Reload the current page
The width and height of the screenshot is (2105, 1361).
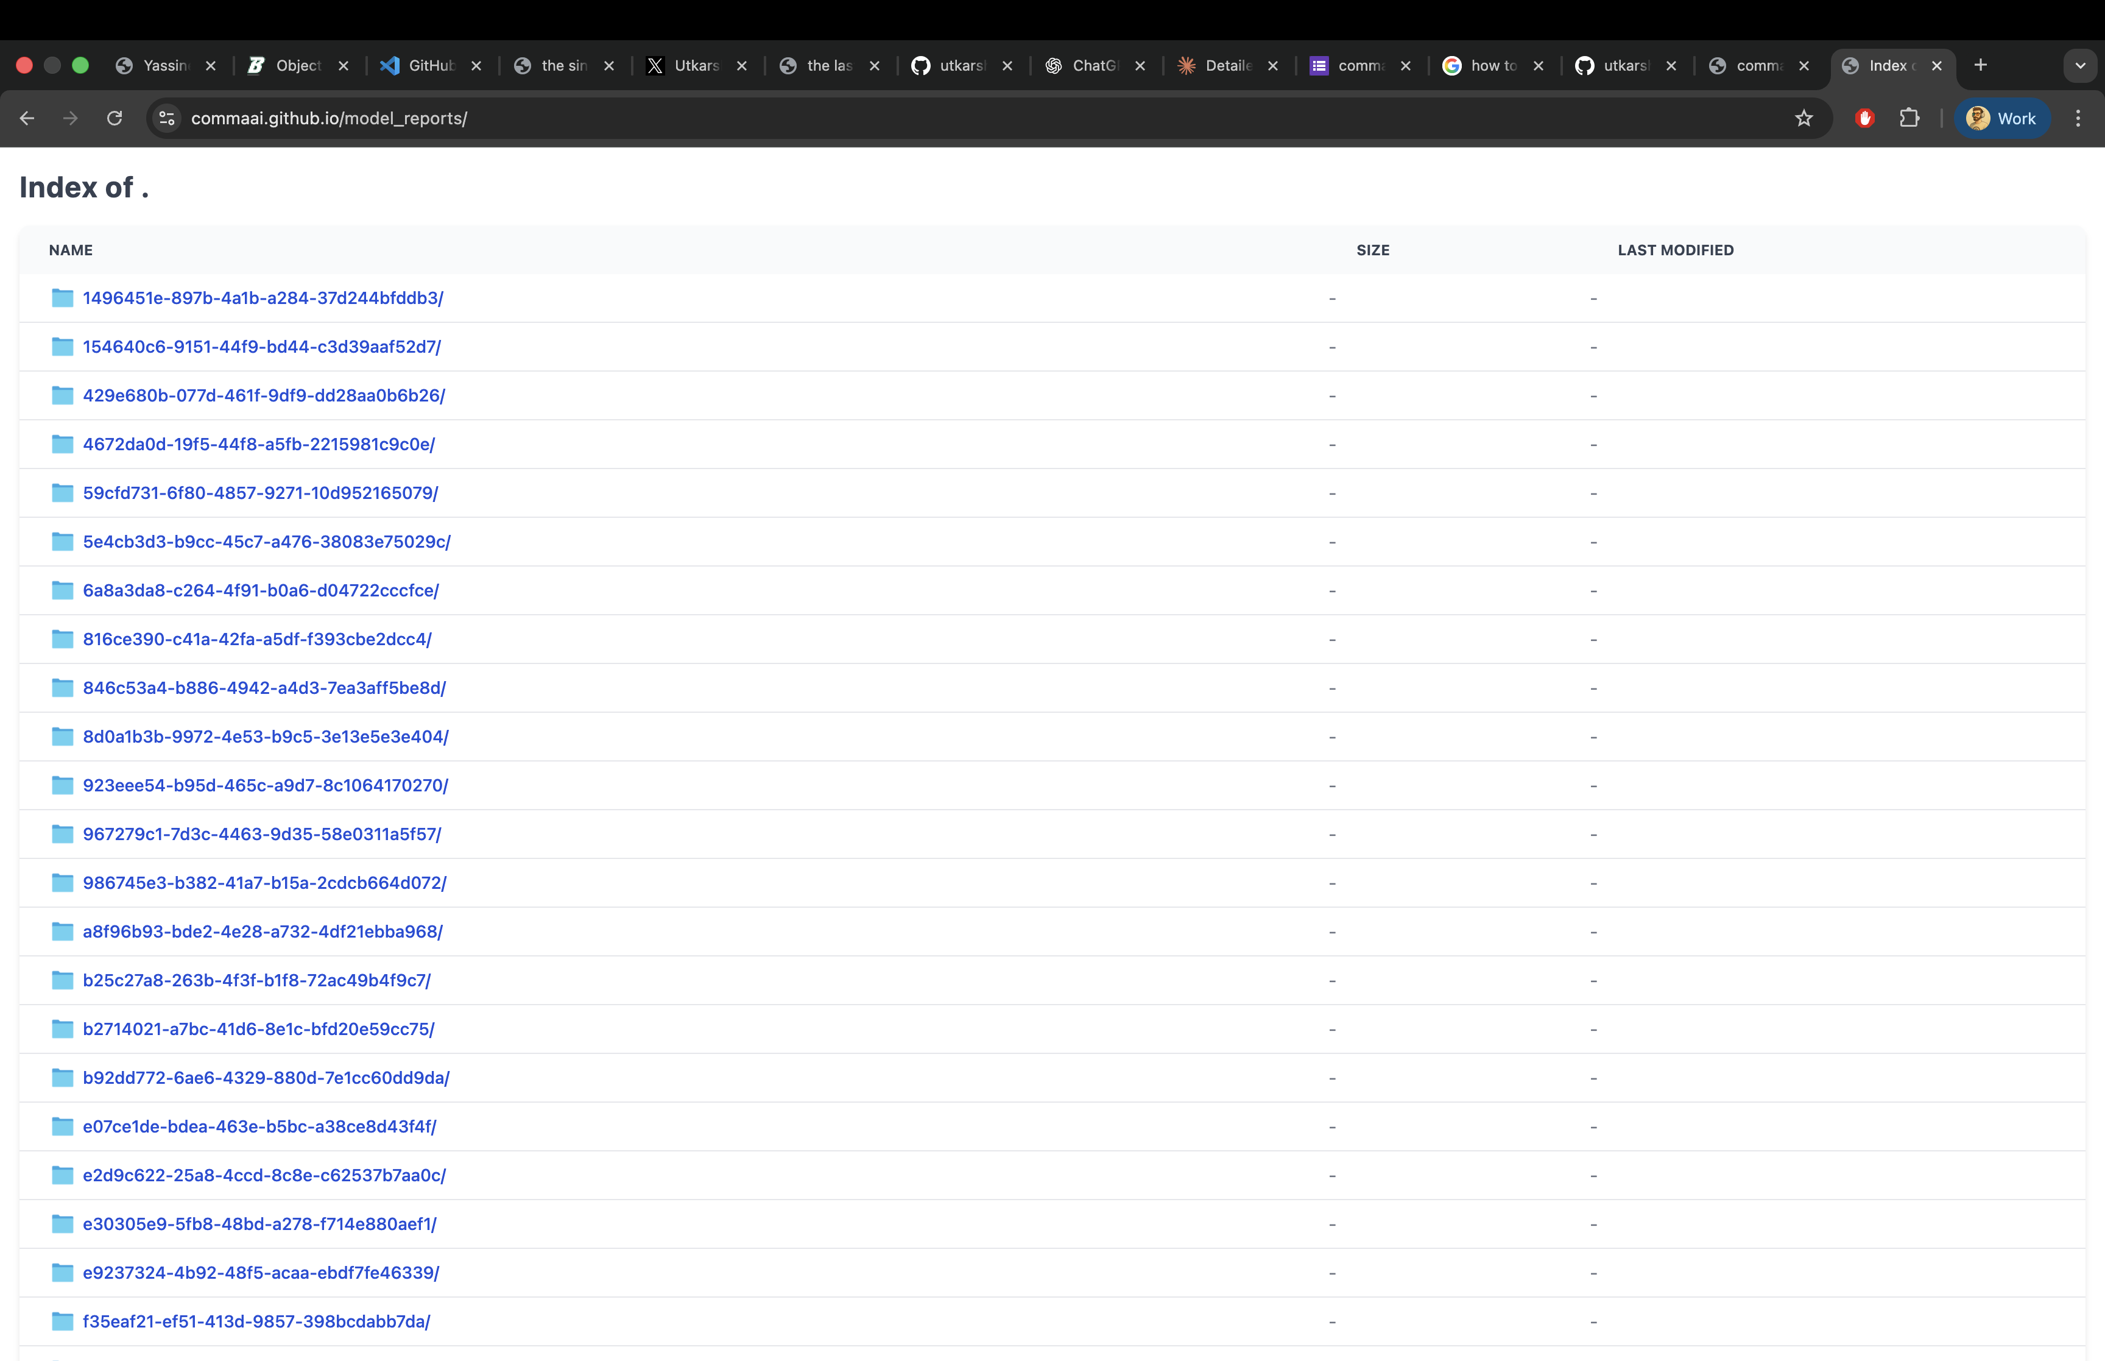(115, 118)
